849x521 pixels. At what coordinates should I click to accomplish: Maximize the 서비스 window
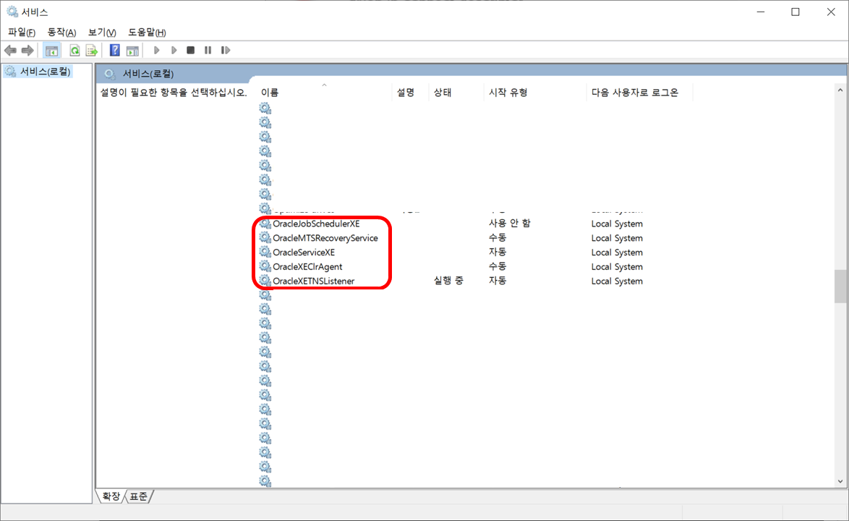tap(795, 12)
